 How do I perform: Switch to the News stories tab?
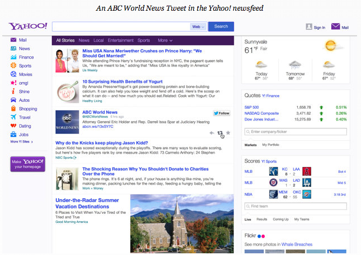84,41
